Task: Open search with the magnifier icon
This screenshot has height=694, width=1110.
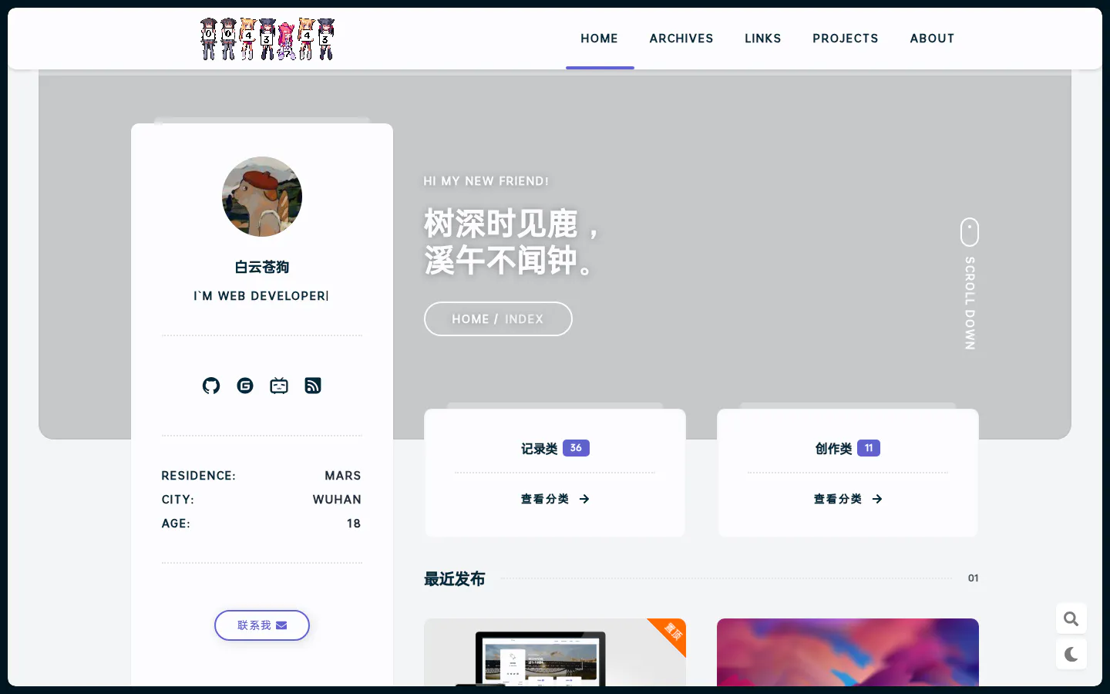Action: (x=1071, y=618)
